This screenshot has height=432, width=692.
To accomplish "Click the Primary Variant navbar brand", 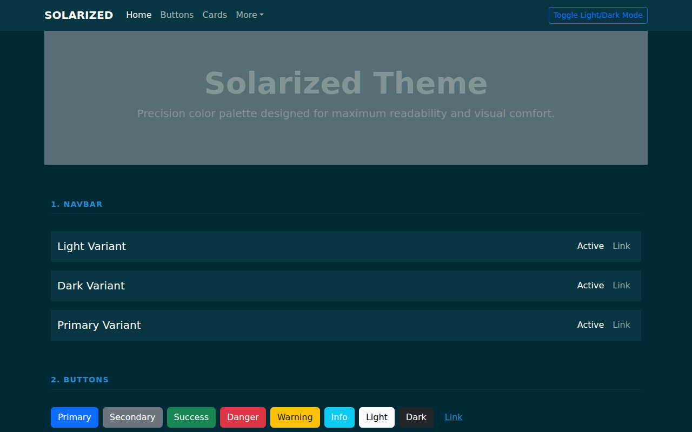I will click(x=99, y=325).
